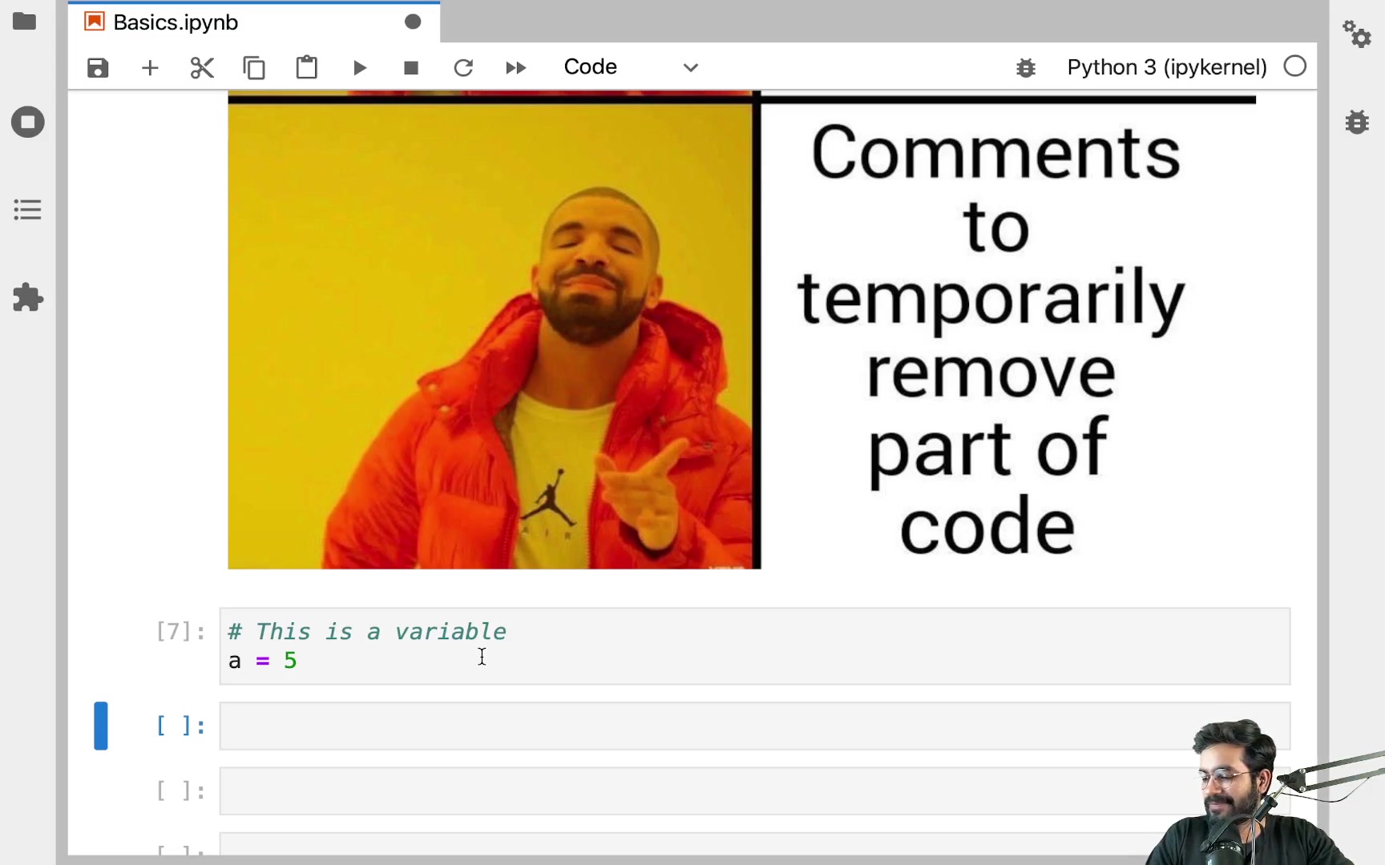The image size is (1385, 865).
Task: Restart kernel and run all cells
Action: (x=516, y=68)
